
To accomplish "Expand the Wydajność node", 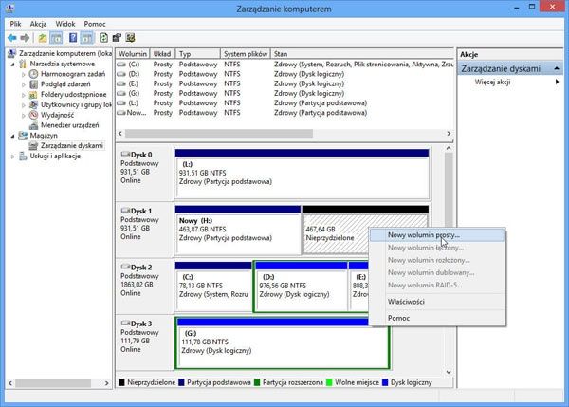I will click(23, 116).
